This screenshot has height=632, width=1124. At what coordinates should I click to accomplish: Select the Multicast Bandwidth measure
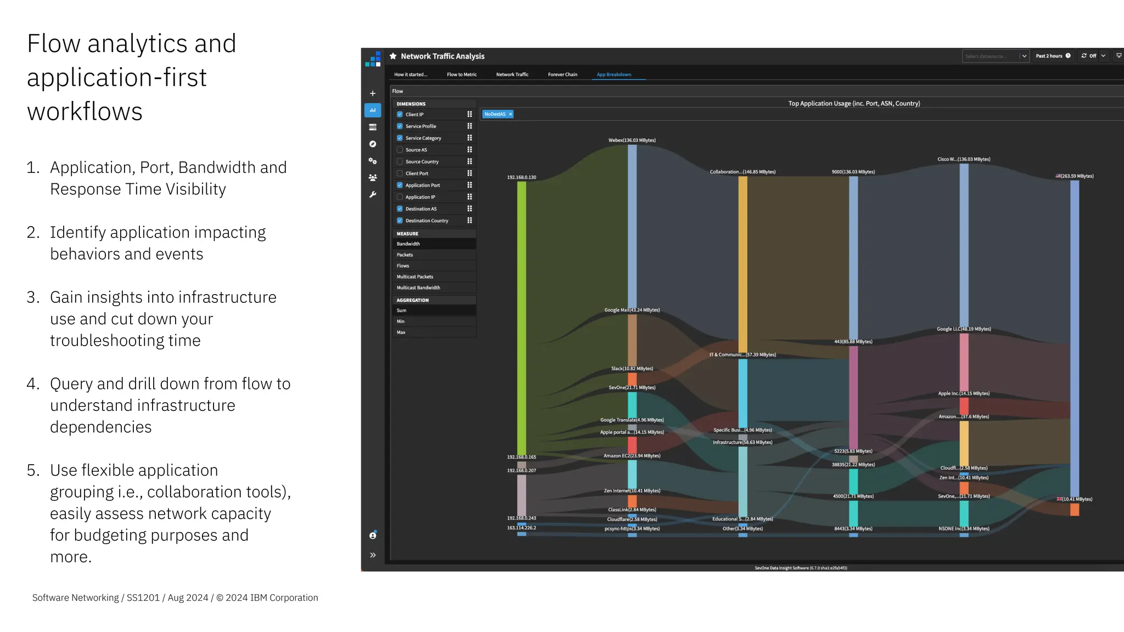[434, 287]
